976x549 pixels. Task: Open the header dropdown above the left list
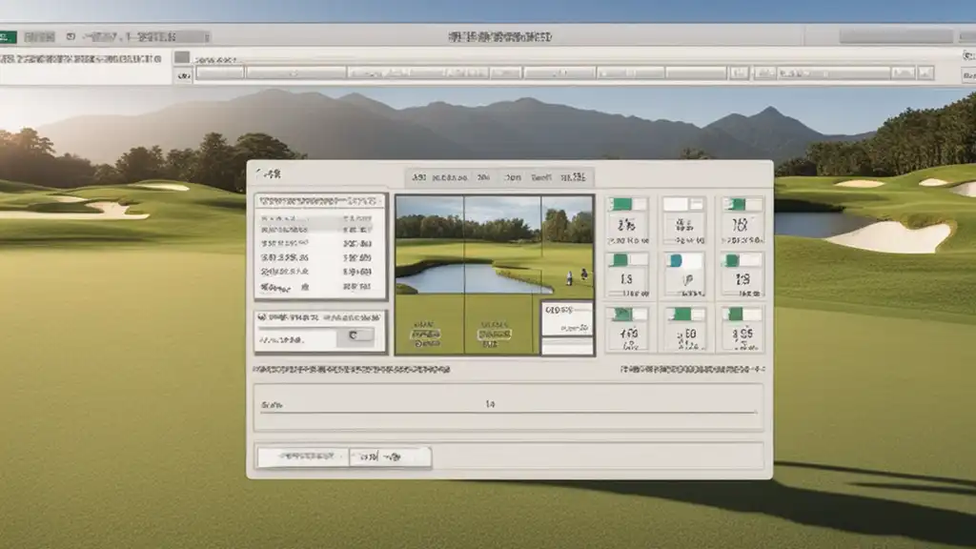pos(319,202)
